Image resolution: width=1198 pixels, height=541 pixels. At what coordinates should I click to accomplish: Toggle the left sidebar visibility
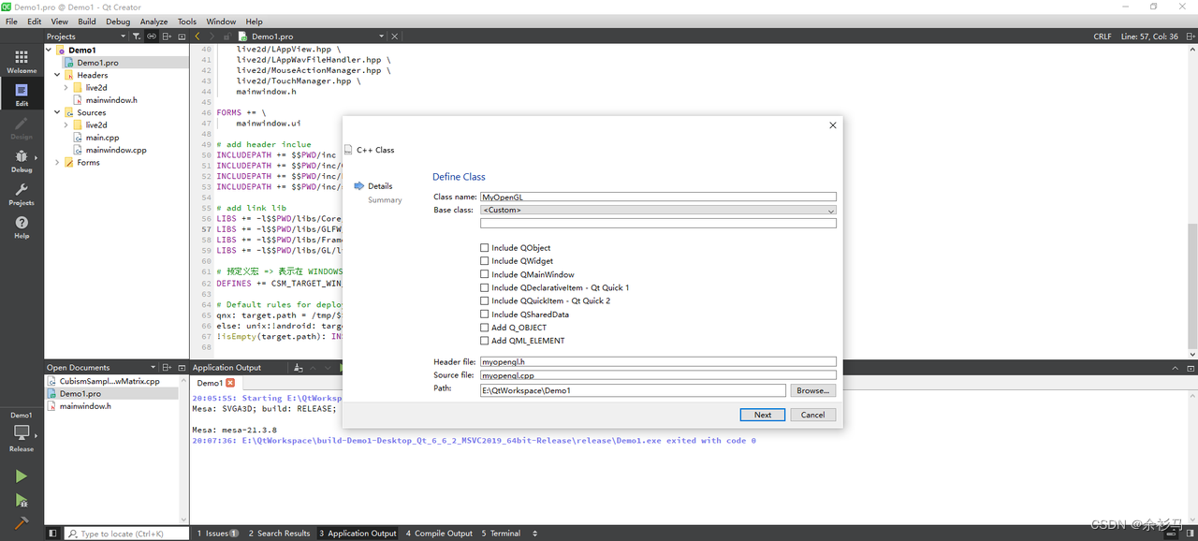tap(52, 534)
